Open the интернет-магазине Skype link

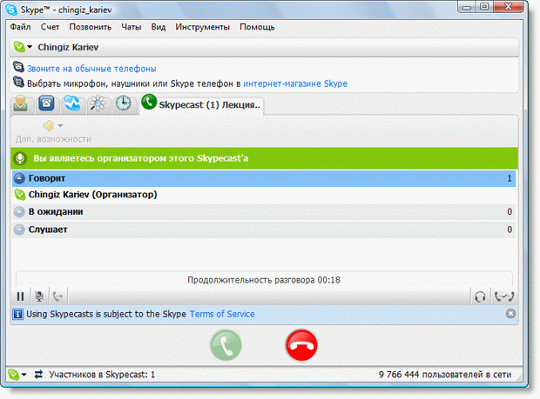295,83
